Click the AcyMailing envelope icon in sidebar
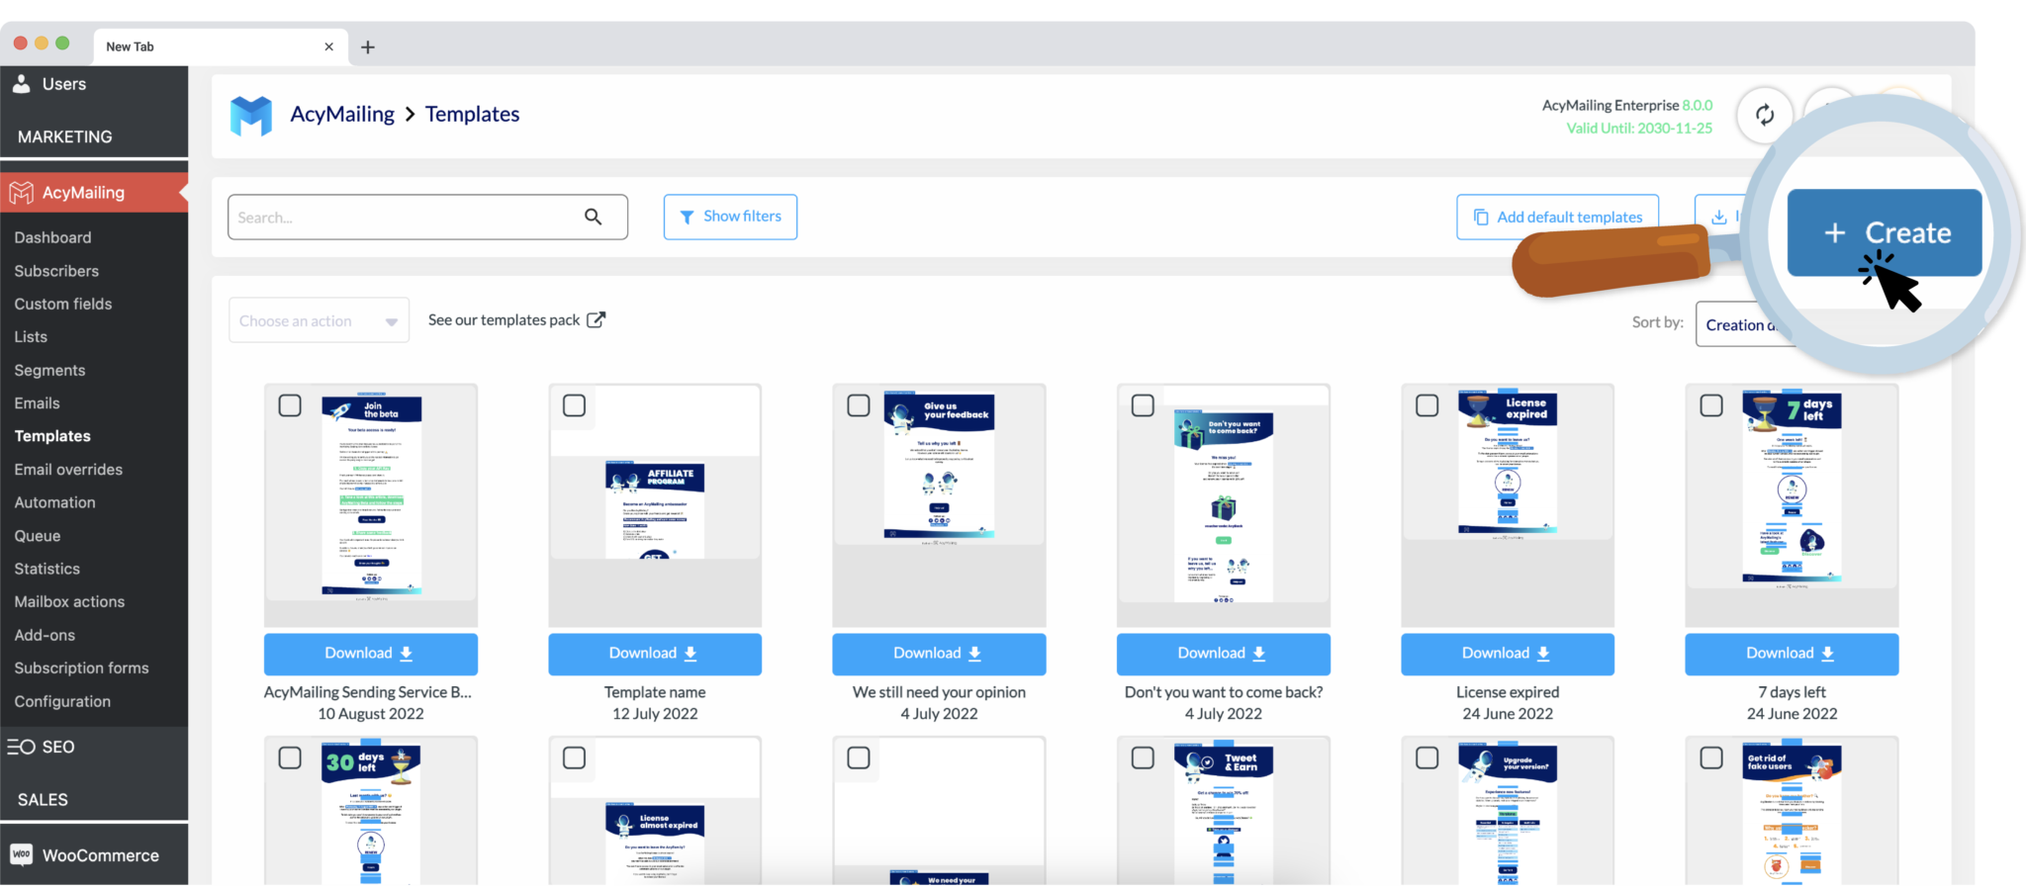 (x=22, y=193)
